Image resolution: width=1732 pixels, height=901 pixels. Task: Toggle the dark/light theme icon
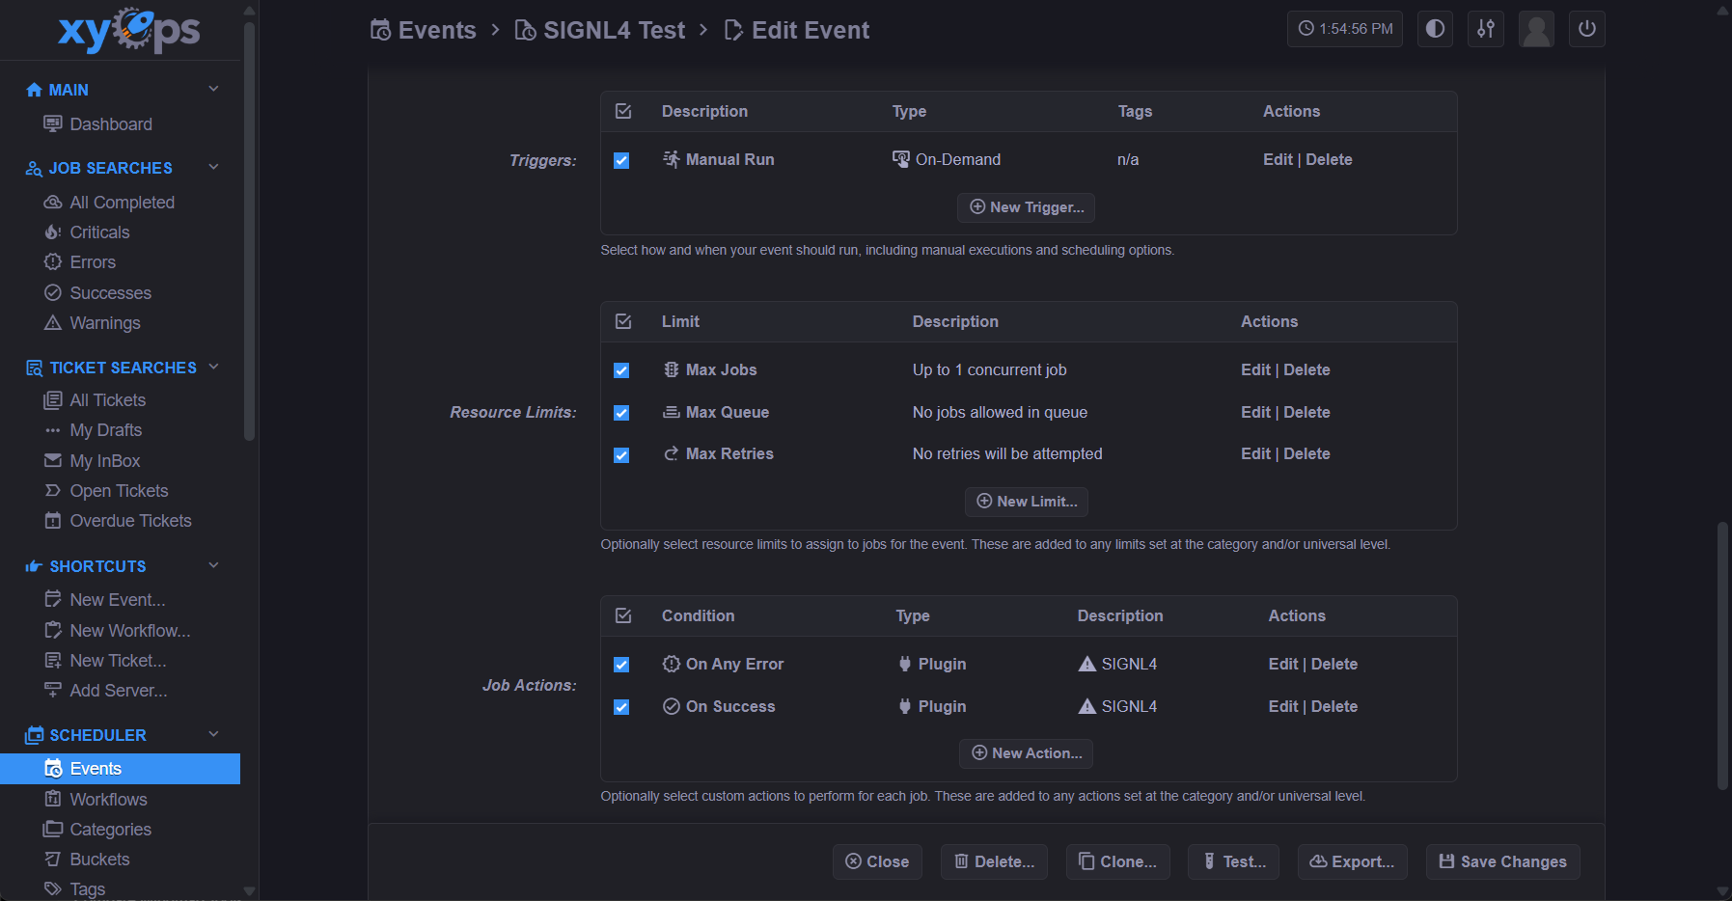point(1435,29)
